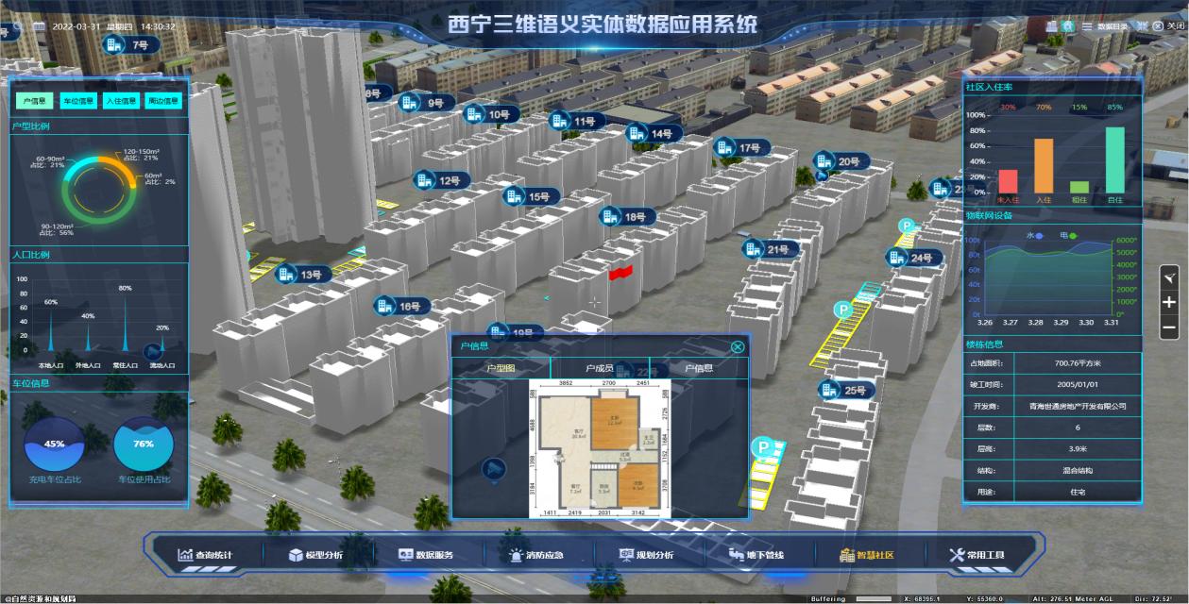Viewport: 1189px width, 604px height.
Task: Click the parking P marker near 24号
Action: (907, 226)
